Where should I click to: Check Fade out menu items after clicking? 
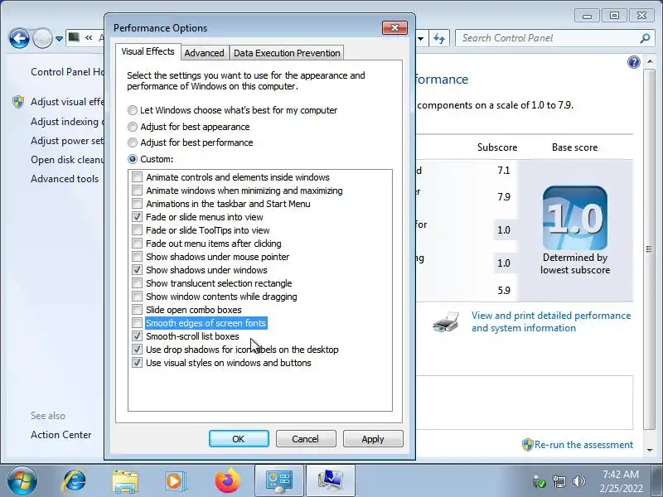(x=137, y=244)
